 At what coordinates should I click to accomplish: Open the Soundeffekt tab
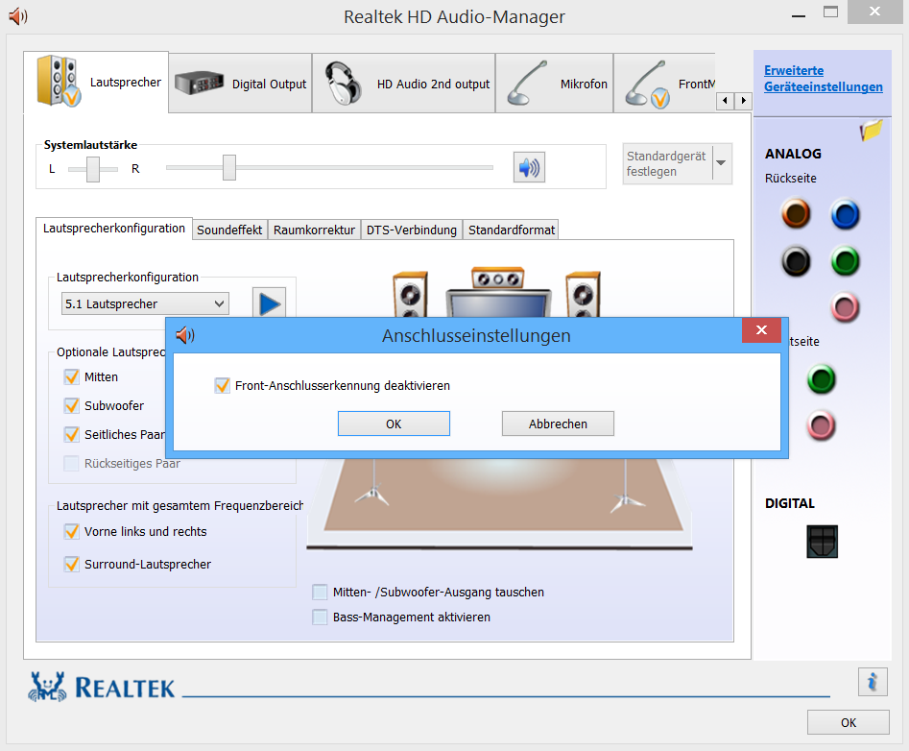click(229, 230)
